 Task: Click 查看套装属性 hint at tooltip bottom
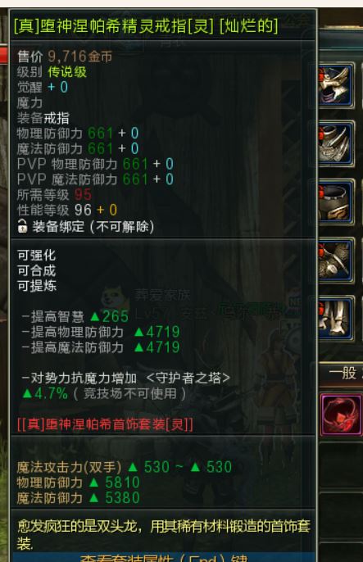[x=164, y=558]
